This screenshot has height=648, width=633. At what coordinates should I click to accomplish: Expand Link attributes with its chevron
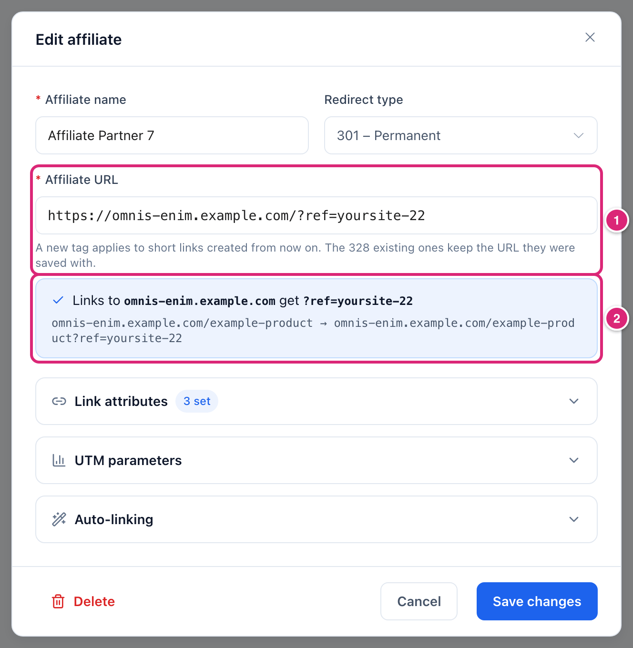[x=574, y=401]
